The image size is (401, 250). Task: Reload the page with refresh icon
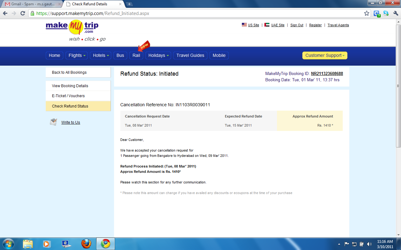23,13
